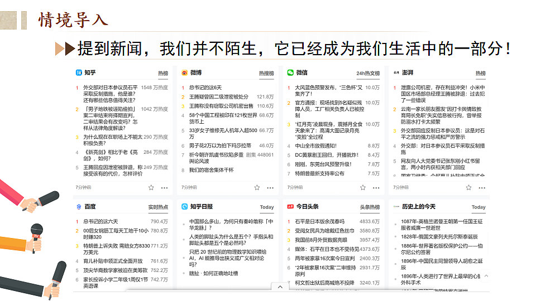The image size is (536, 301).
Task: Open 知乎 item 《新亮剑》相比于老《亮剑》
Action: click(111, 156)
